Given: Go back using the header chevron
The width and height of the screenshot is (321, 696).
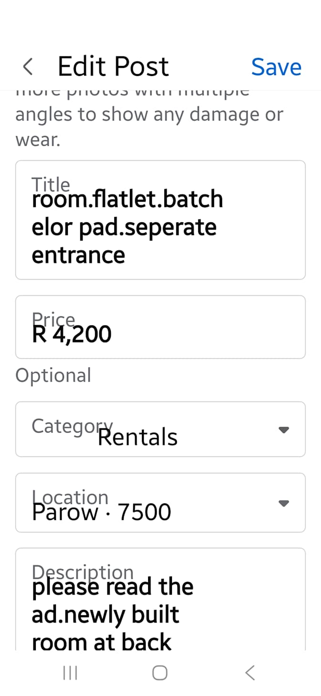Looking at the screenshot, I should coord(28,67).
